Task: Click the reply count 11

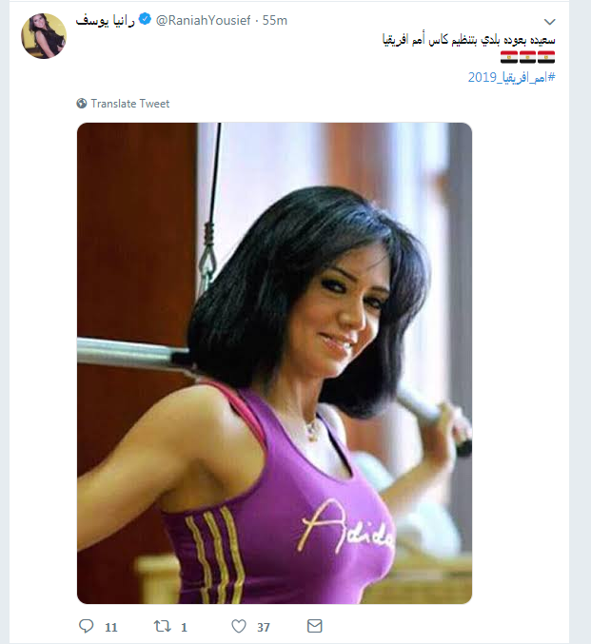Action: (x=111, y=627)
